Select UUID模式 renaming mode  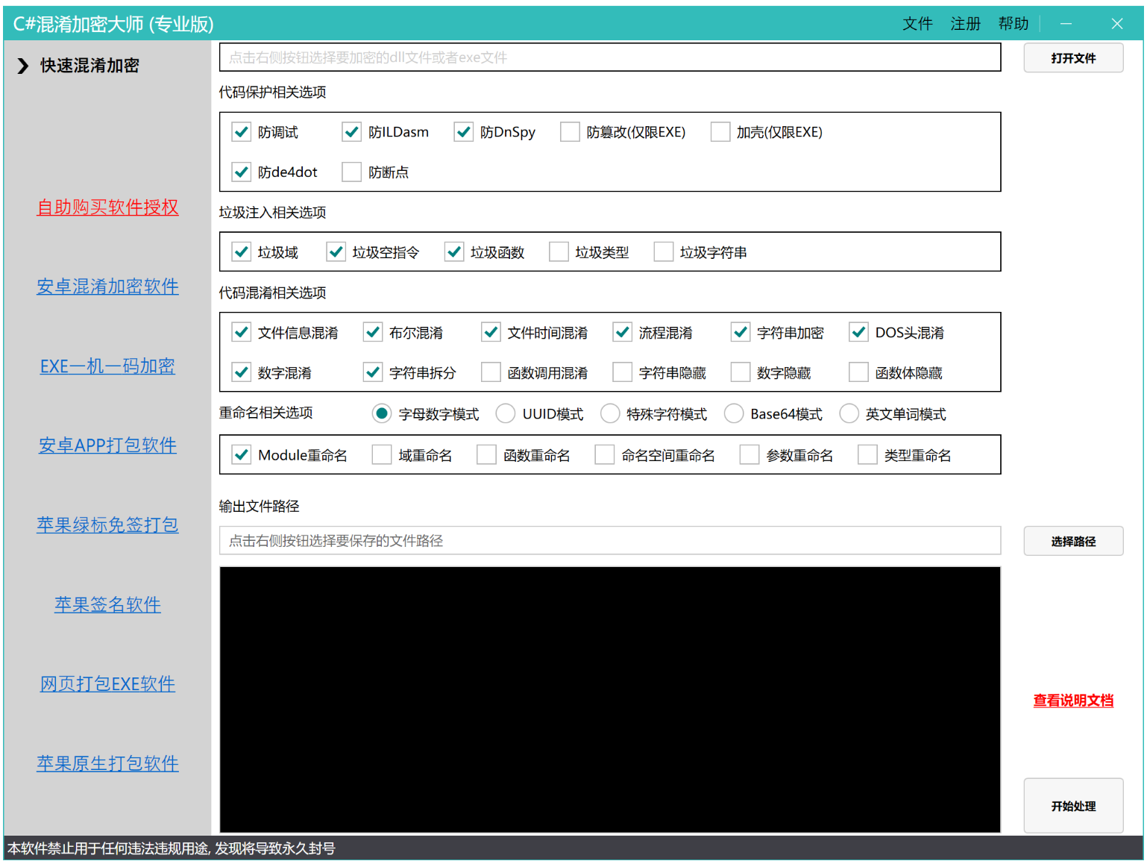(506, 413)
